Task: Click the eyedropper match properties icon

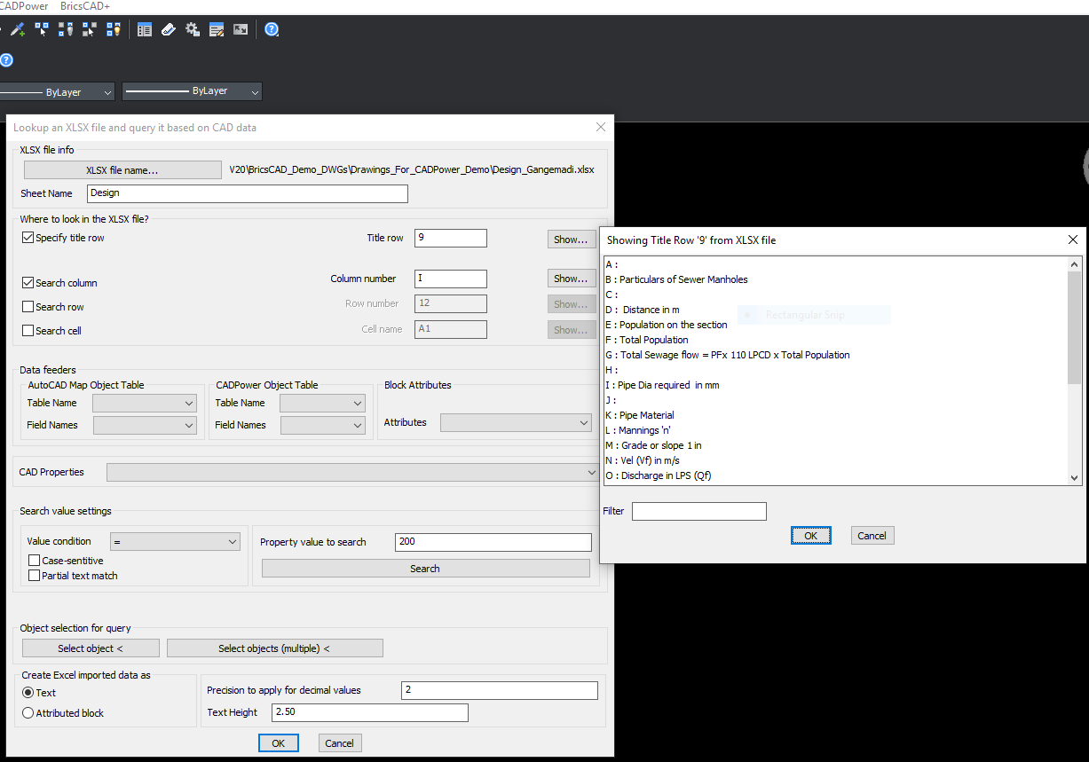Action: (x=17, y=29)
